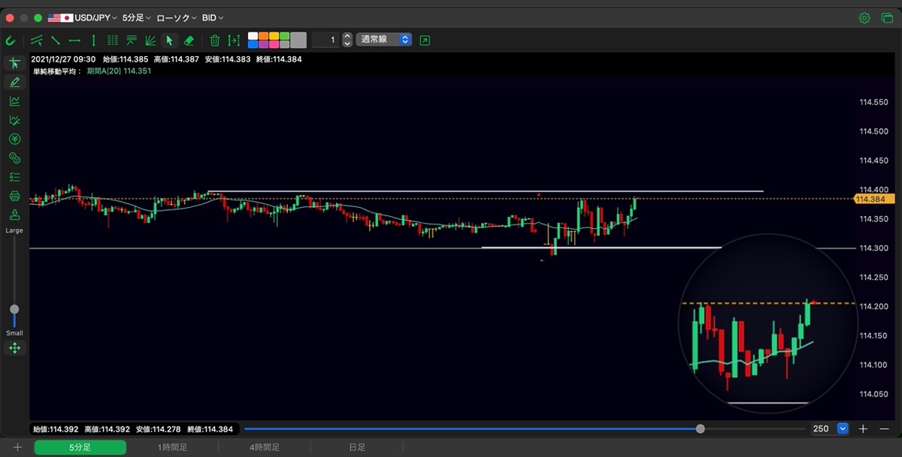902x457 pixels.
Task: Select the trend line drawing tool
Action: point(37,40)
